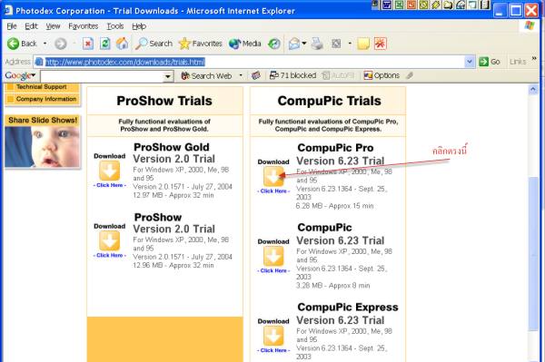Open the Tools menu
Viewport: 545px width, 362px height.
click(x=115, y=26)
